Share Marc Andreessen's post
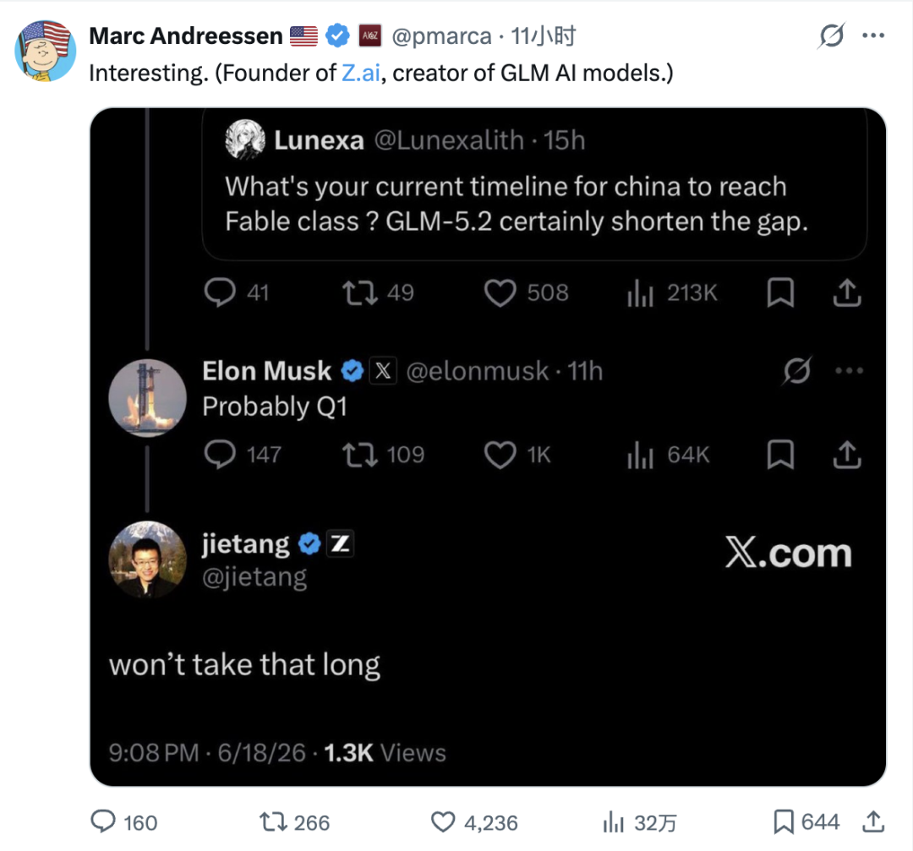The width and height of the screenshot is (913, 851). [x=873, y=821]
